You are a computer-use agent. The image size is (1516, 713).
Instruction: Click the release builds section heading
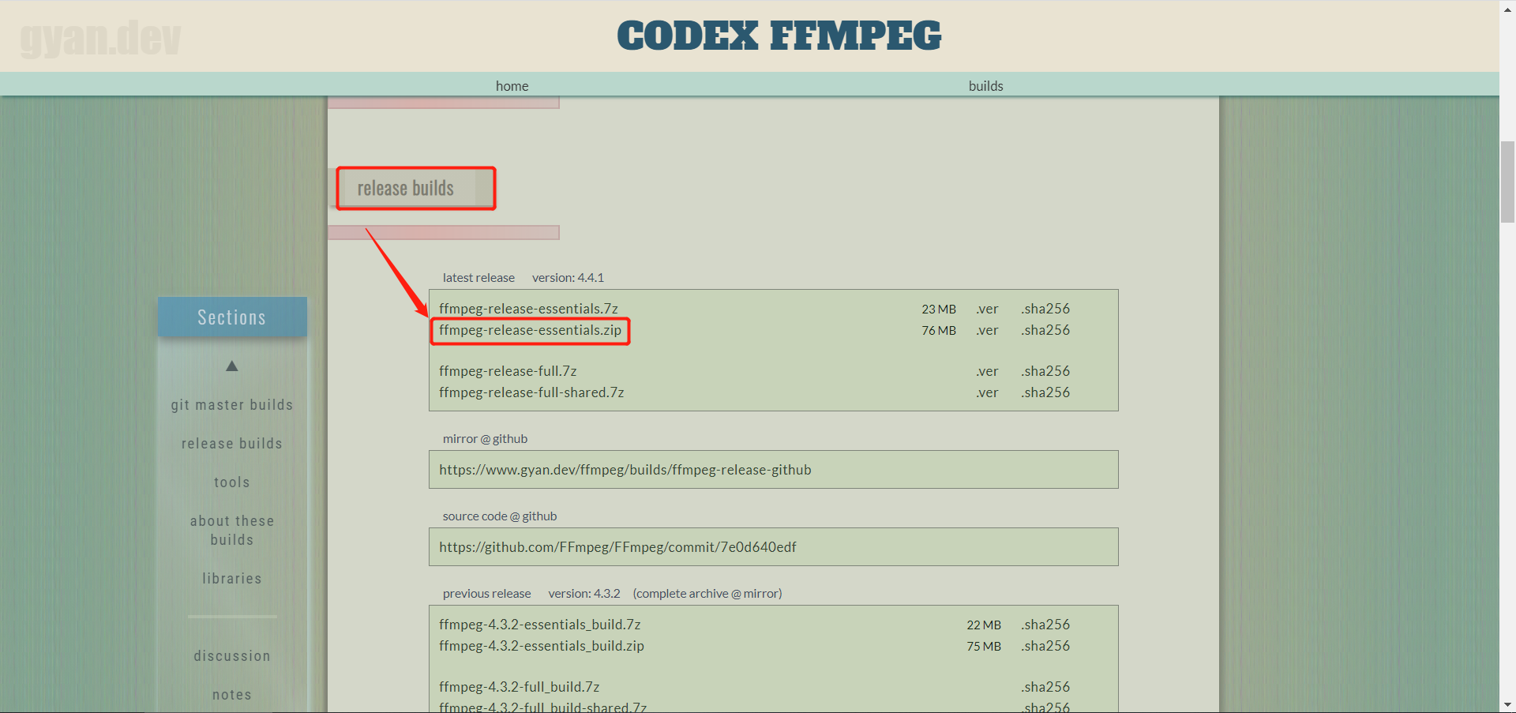click(x=405, y=188)
